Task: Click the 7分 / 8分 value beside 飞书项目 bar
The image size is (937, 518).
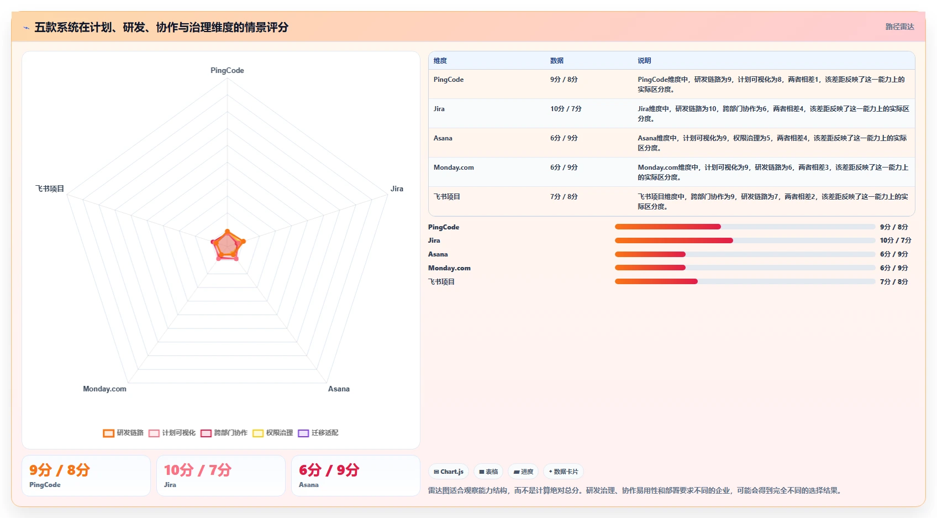Action: click(894, 281)
